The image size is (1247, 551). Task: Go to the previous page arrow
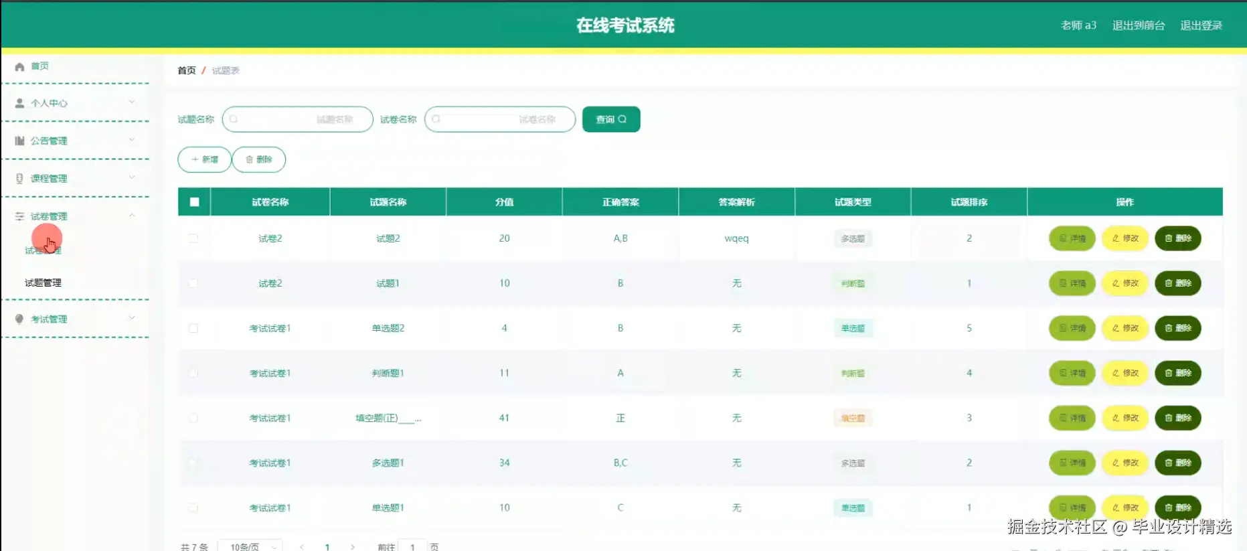[302, 547]
